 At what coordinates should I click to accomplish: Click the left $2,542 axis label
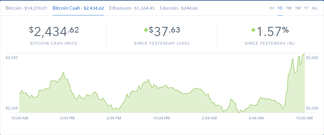point(12,58)
